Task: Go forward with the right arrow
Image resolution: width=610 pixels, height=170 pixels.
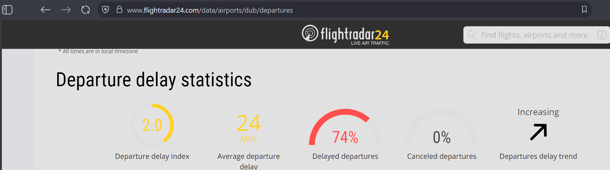Action: [x=66, y=10]
